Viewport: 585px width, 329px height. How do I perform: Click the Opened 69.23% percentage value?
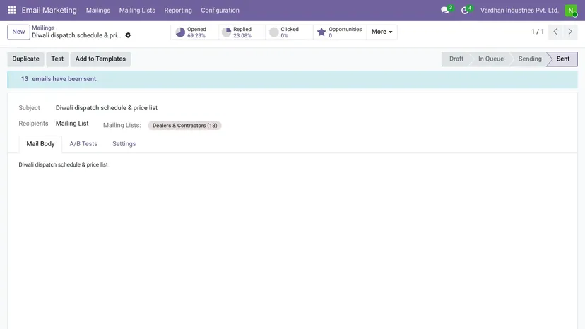pos(196,36)
